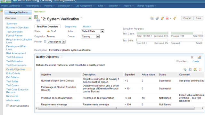Click the second toolbar icon beside the duplicate icon
The height and width of the screenshot is (115, 205).
point(157,18)
